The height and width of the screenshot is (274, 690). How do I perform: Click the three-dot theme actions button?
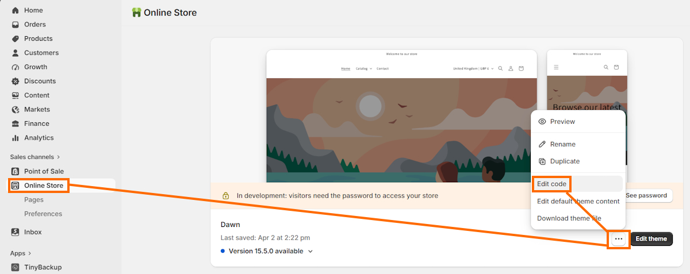coord(619,239)
